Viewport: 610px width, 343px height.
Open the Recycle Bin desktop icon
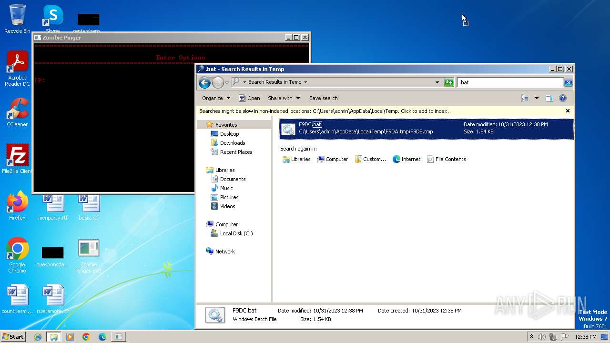point(17,19)
